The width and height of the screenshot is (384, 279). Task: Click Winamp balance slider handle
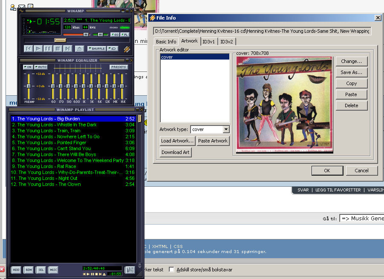coord(101,34)
